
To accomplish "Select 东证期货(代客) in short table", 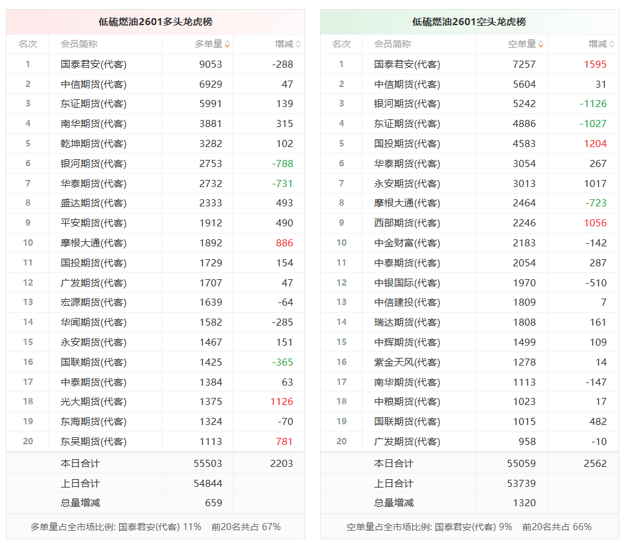I will tap(408, 124).
